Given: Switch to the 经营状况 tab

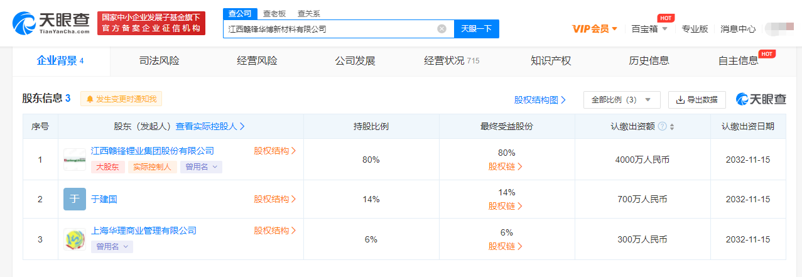Looking at the screenshot, I should [x=452, y=61].
